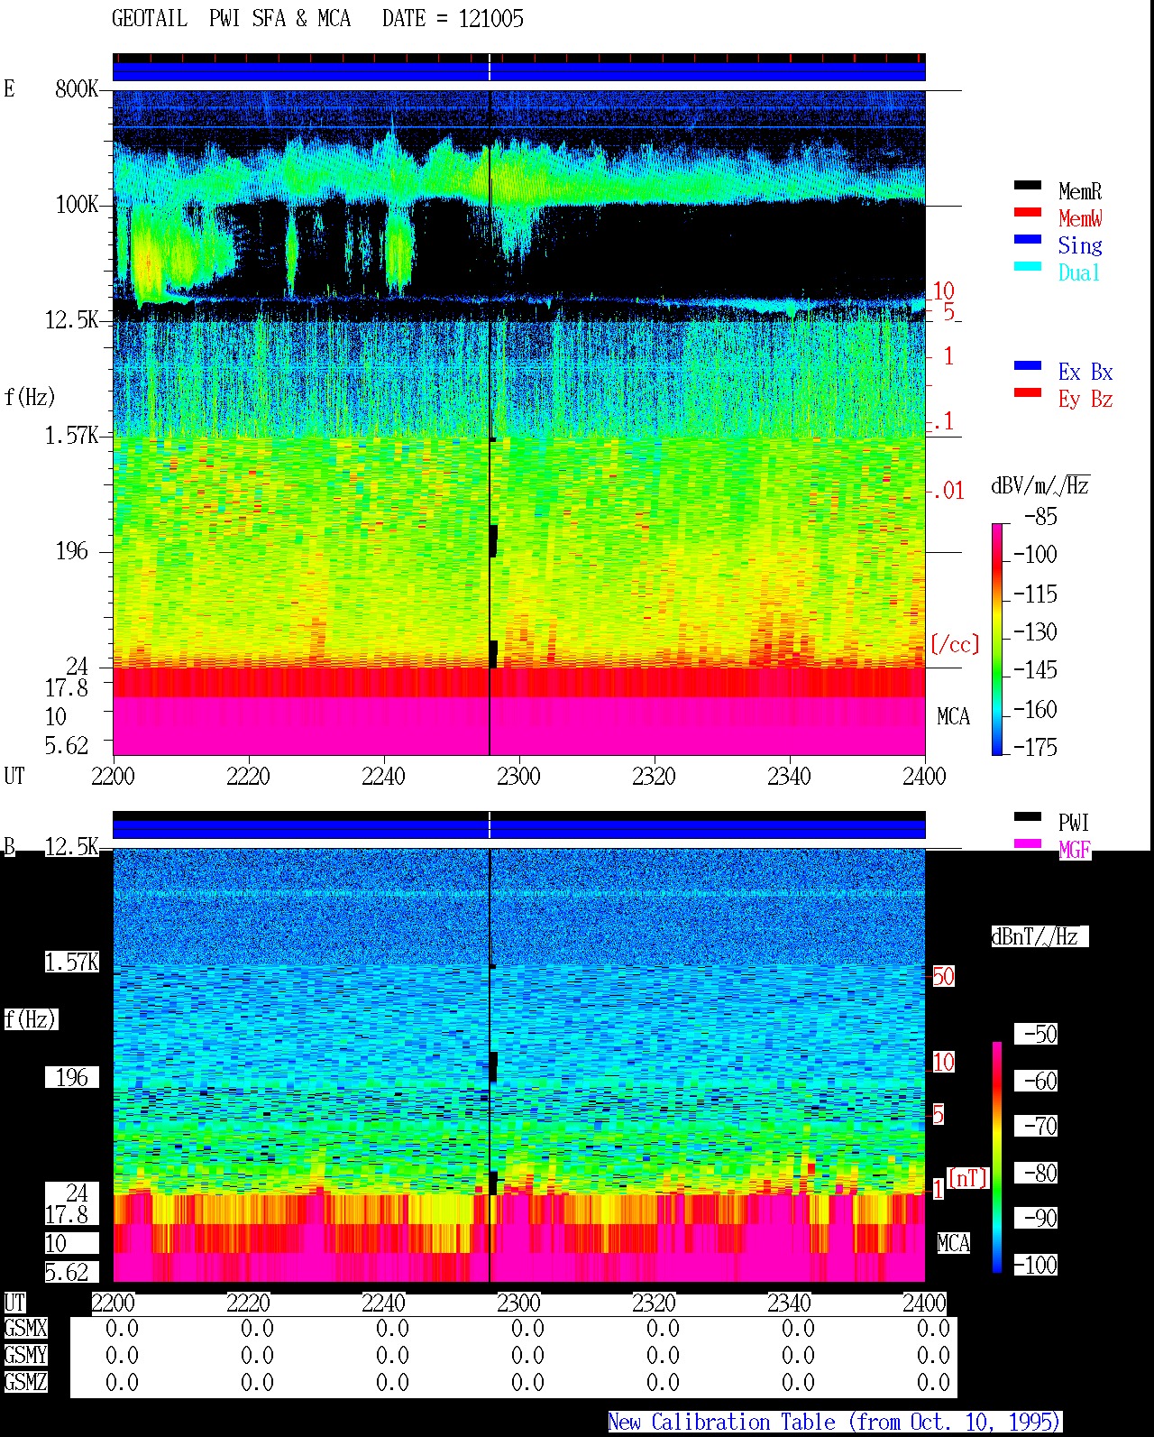Click the 196 Hz label on the B panel
Screen dimensions: 1154x1437
pyautogui.click(x=72, y=1078)
